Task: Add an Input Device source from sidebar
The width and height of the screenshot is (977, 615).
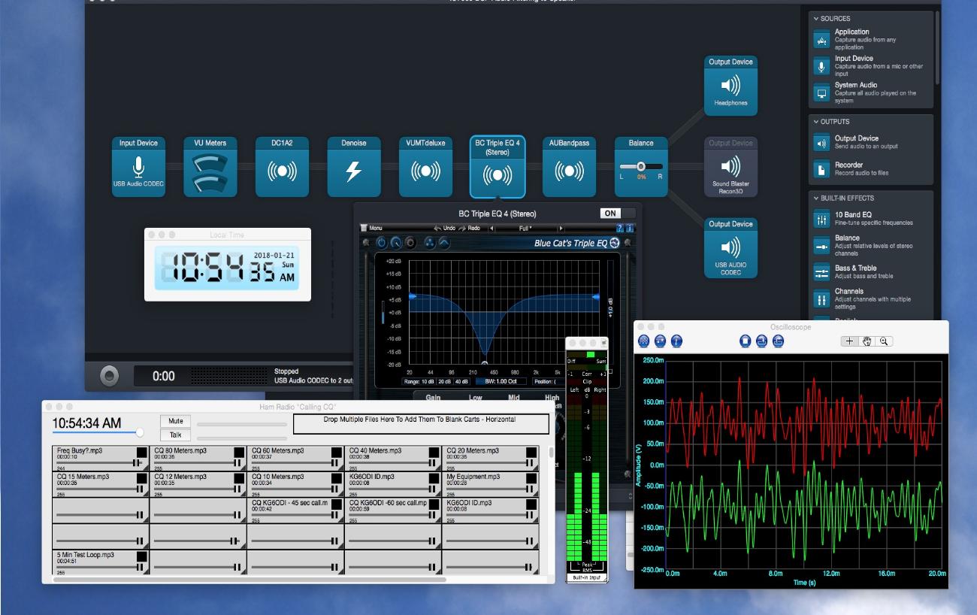Action: 870,66
